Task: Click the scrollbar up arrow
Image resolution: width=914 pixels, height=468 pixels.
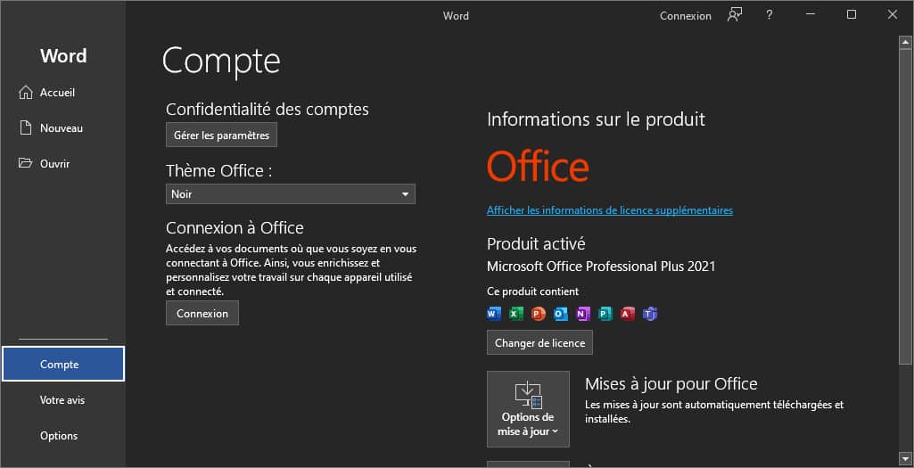Action: pos(905,42)
